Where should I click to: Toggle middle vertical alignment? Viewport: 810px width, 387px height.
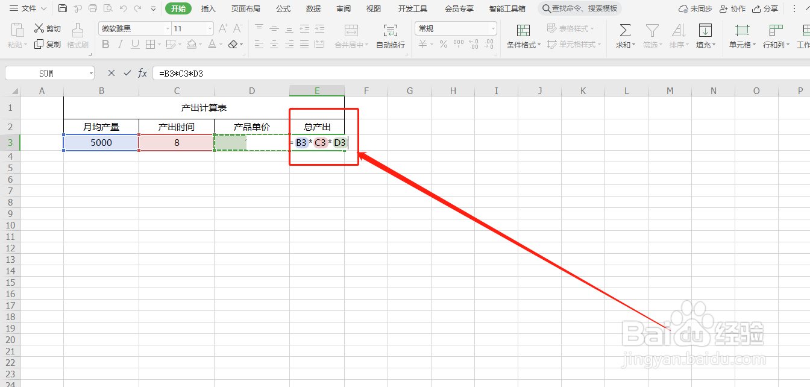[x=274, y=28]
